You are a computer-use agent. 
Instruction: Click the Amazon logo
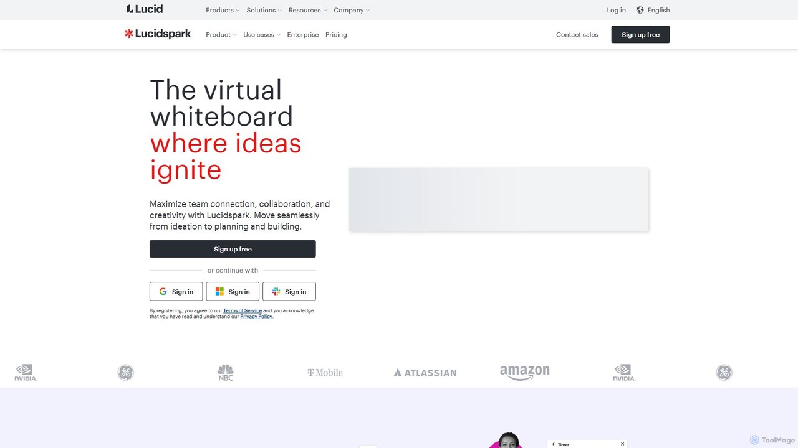[525, 372]
